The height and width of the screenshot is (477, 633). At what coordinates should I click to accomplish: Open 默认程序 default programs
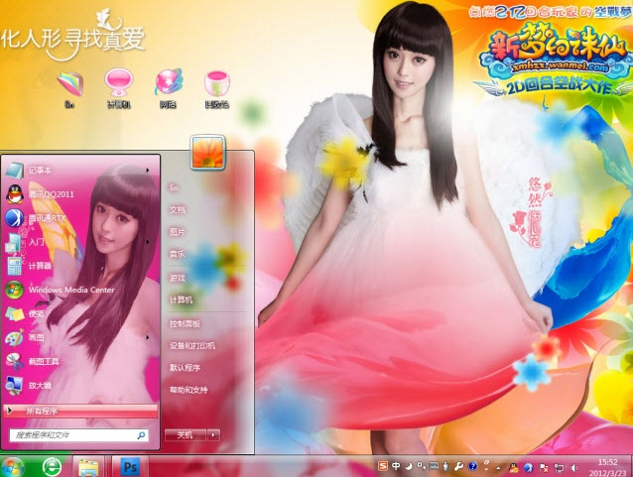pyautogui.click(x=185, y=368)
